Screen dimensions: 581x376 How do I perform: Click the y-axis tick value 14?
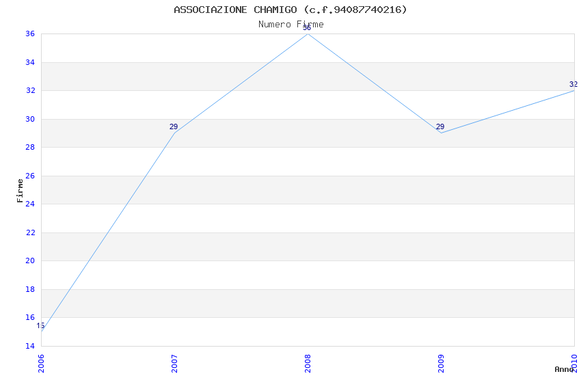(30, 346)
